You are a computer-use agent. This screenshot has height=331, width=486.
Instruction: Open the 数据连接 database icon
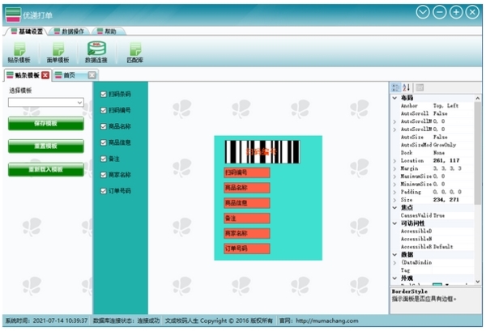96,52
